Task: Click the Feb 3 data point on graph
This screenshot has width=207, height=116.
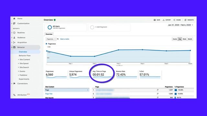Action: 118,50
